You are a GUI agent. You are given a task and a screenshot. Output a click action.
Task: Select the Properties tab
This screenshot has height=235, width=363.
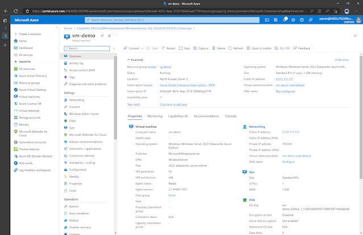click(x=135, y=116)
